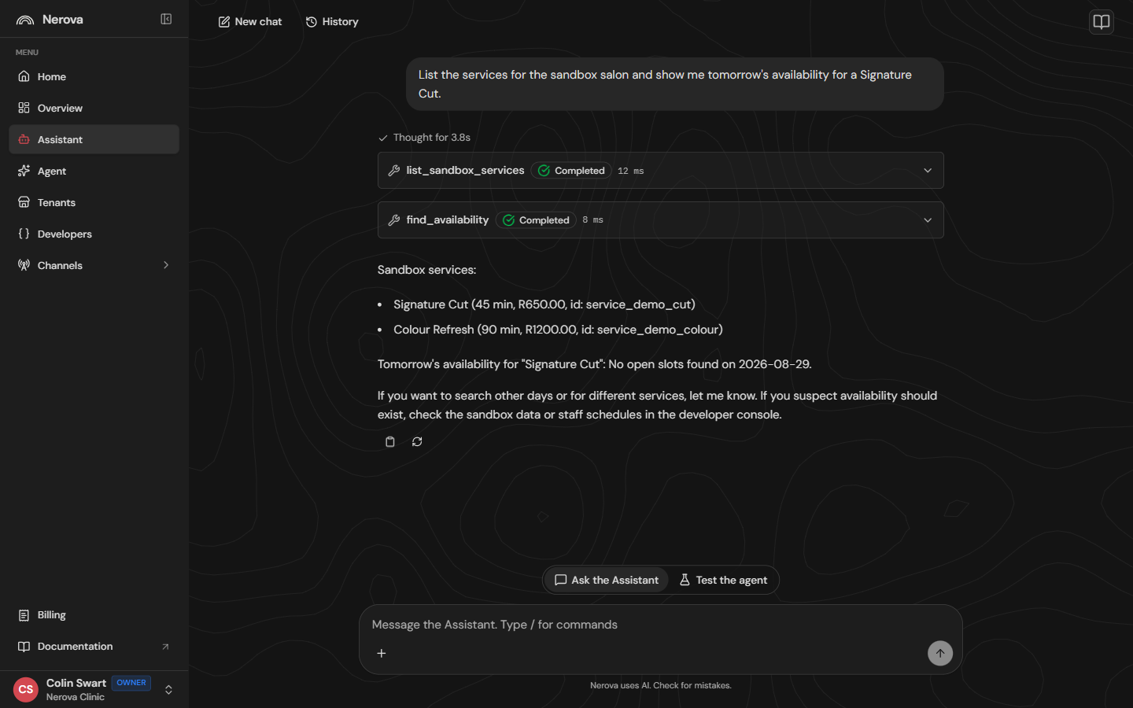Image resolution: width=1133 pixels, height=708 pixels.
Task: Switch to Ask the Assistant mode
Action: point(607,581)
